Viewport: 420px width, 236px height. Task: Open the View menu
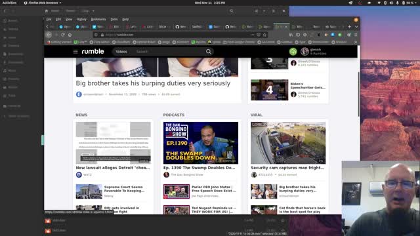[69, 19]
